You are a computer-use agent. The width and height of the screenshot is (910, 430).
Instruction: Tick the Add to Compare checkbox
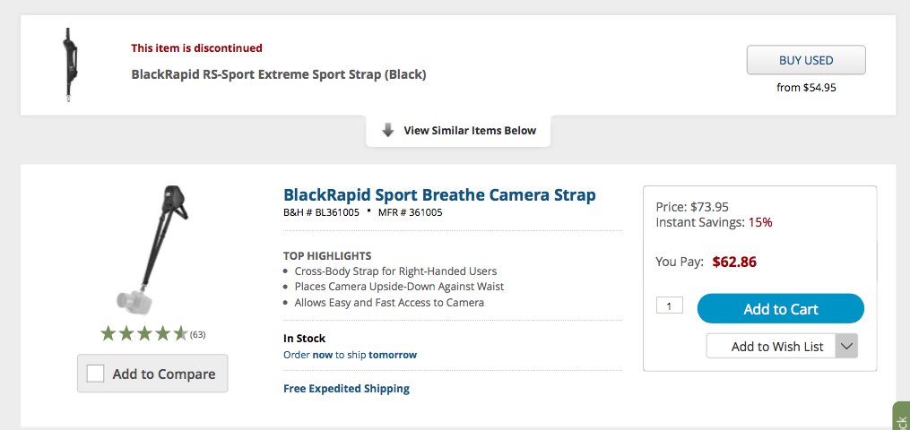[x=95, y=374]
